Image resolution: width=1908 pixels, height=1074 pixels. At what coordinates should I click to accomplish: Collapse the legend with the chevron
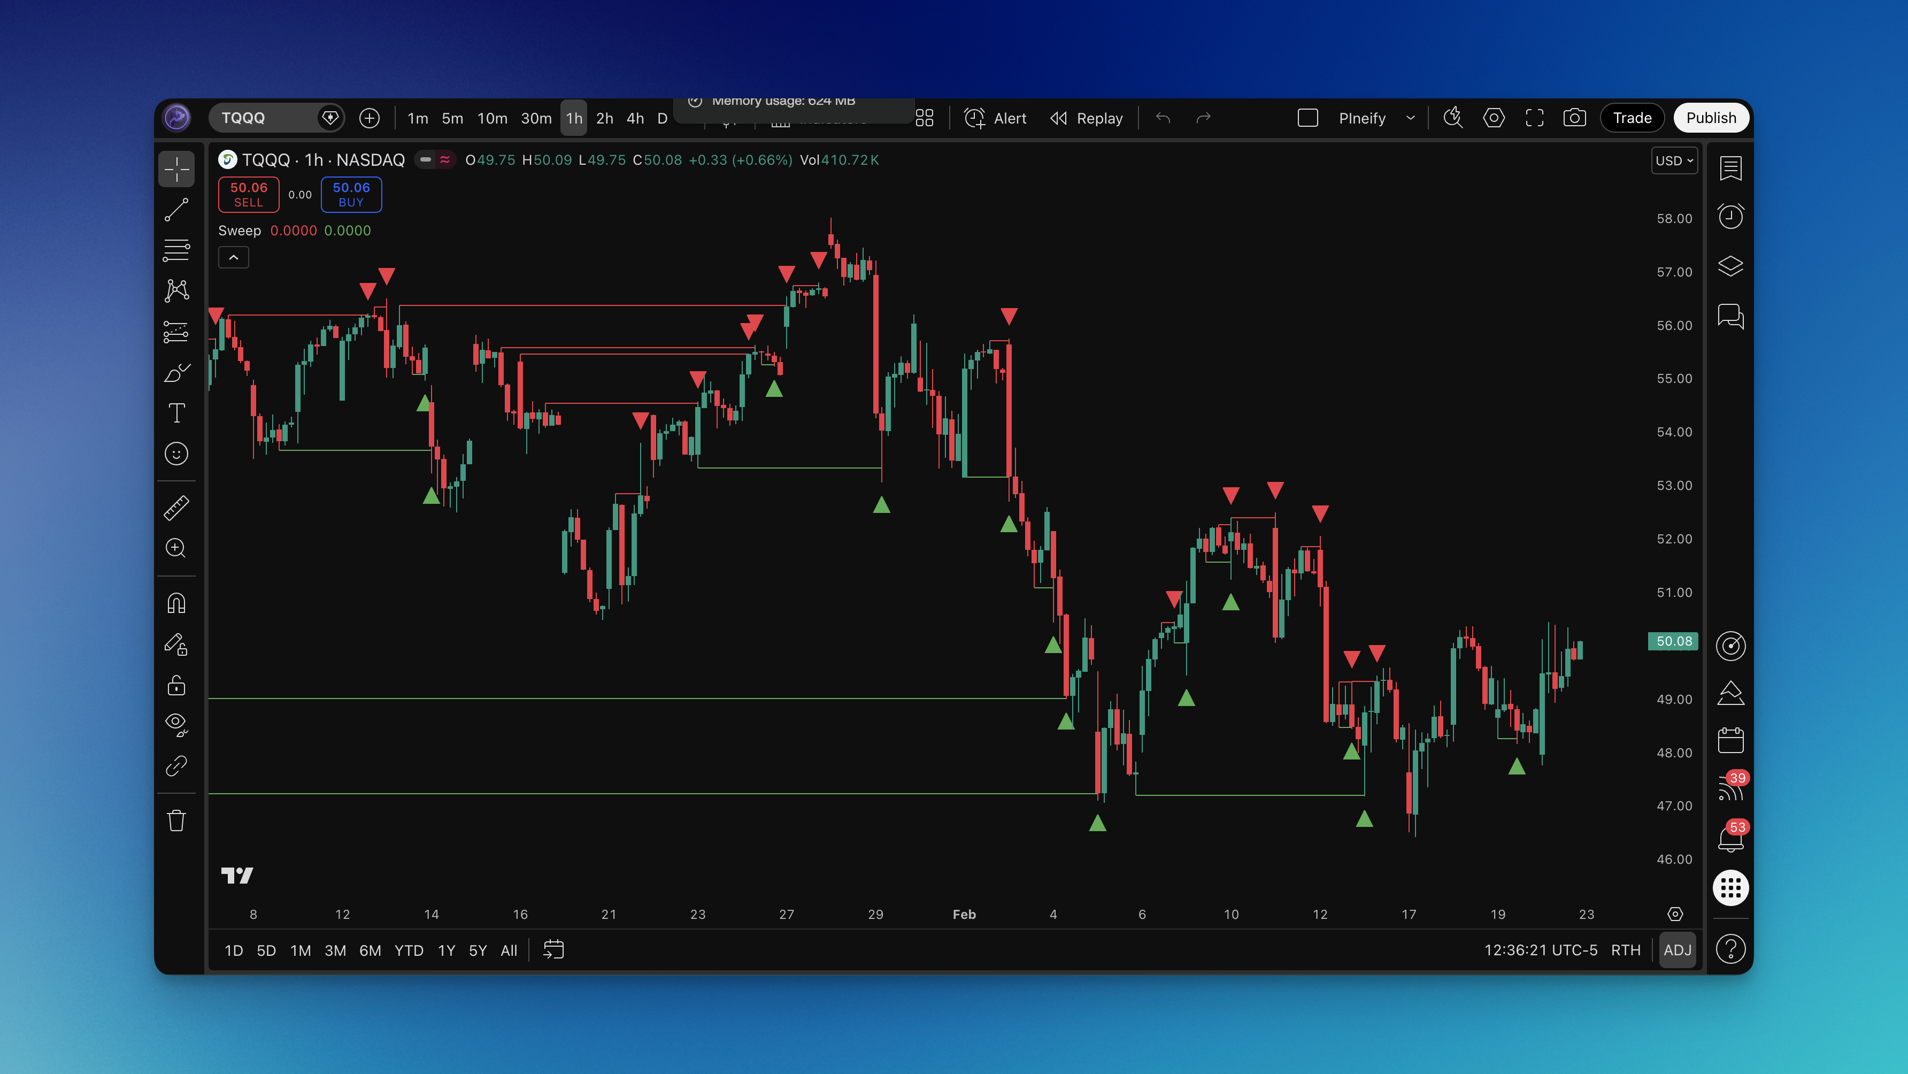point(233,257)
